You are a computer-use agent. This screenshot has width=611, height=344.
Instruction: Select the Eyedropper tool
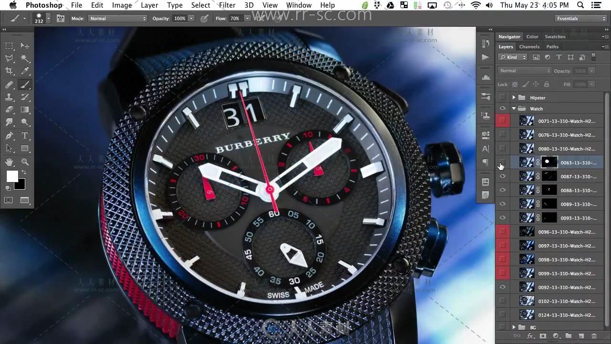(x=25, y=71)
